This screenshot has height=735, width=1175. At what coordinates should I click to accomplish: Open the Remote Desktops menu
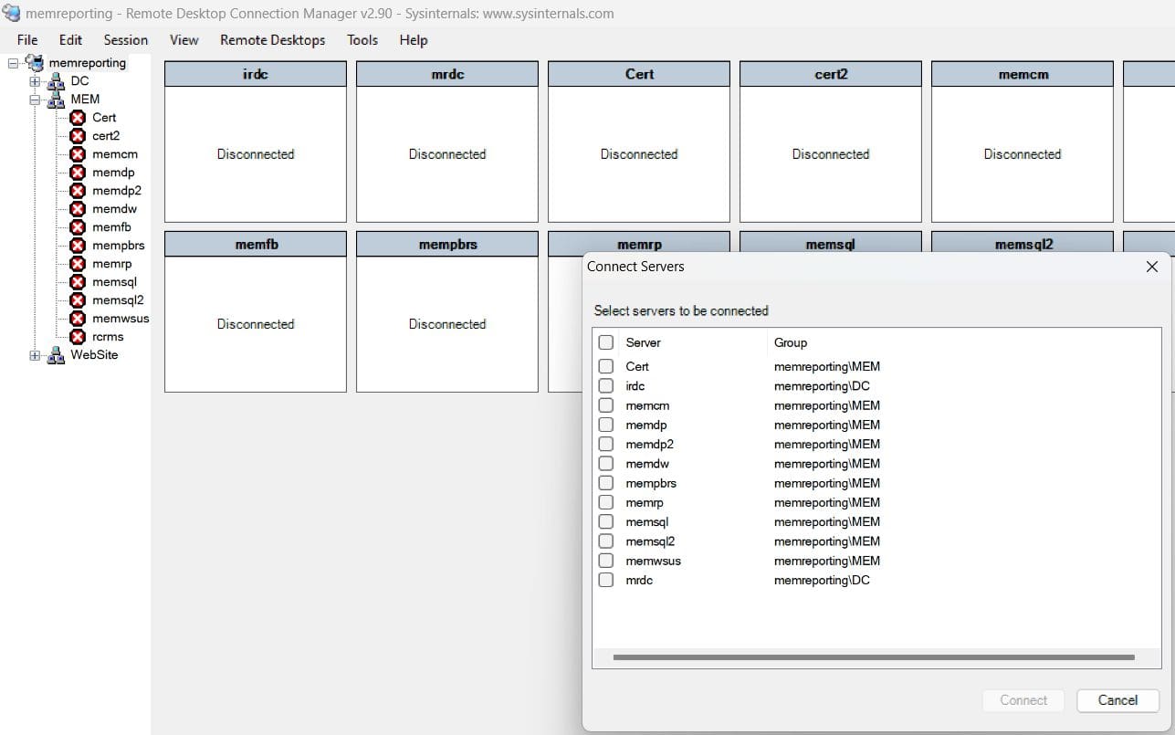tap(272, 40)
